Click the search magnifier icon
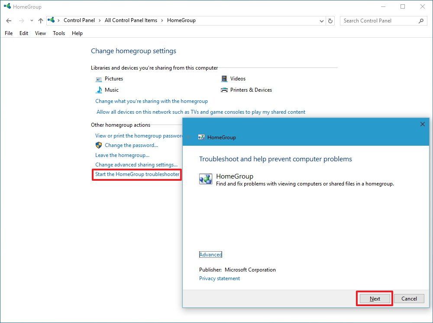Image resolution: width=433 pixels, height=323 pixels. tap(421, 21)
